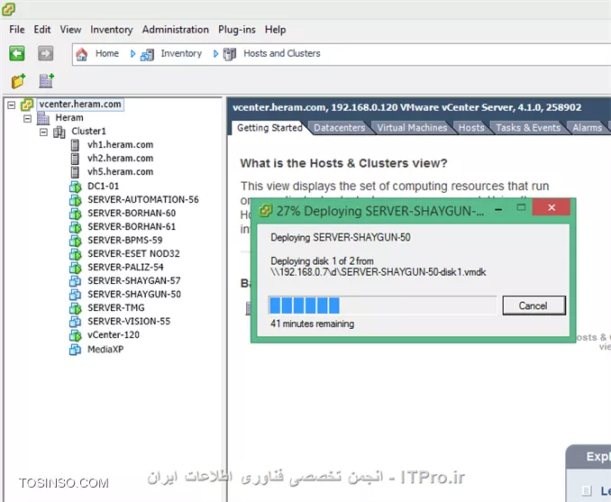Click the MediaXP VM icon
The width and height of the screenshot is (611, 502).
[x=75, y=350]
